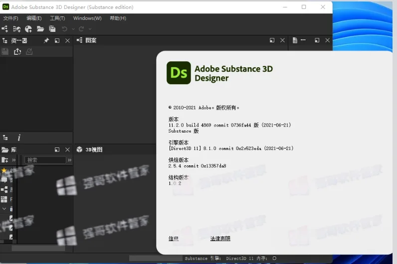The width and height of the screenshot is (397, 264).
Task: Open the Windows(W) menu
Action: [87, 18]
